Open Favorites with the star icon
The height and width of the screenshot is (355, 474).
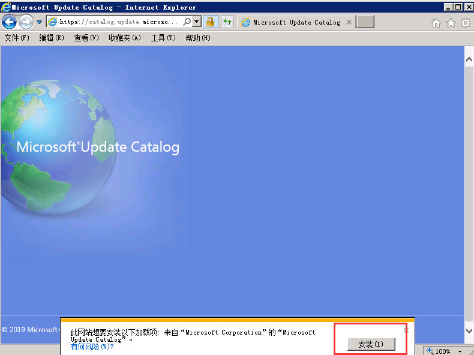click(x=451, y=23)
